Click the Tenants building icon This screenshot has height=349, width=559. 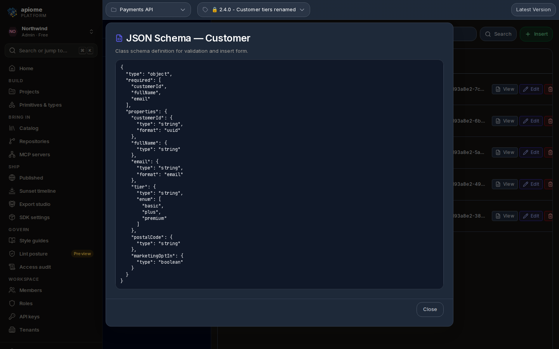[x=12, y=330]
